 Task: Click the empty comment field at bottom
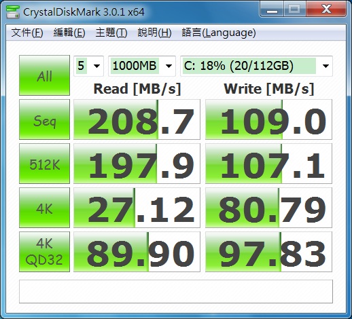tap(176, 291)
